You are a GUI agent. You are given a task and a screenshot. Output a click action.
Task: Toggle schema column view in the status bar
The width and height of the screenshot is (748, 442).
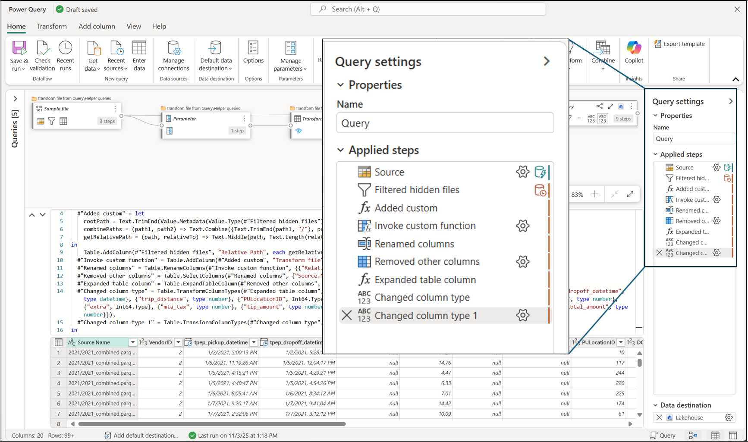(733, 436)
